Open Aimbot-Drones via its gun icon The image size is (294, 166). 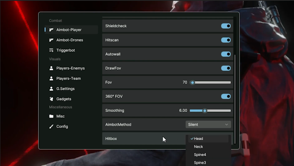[52, 40]
